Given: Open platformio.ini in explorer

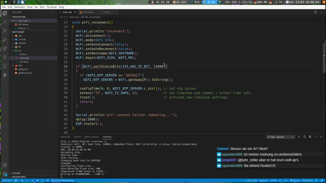Looking at the screenshot, I should pos(25,73).
